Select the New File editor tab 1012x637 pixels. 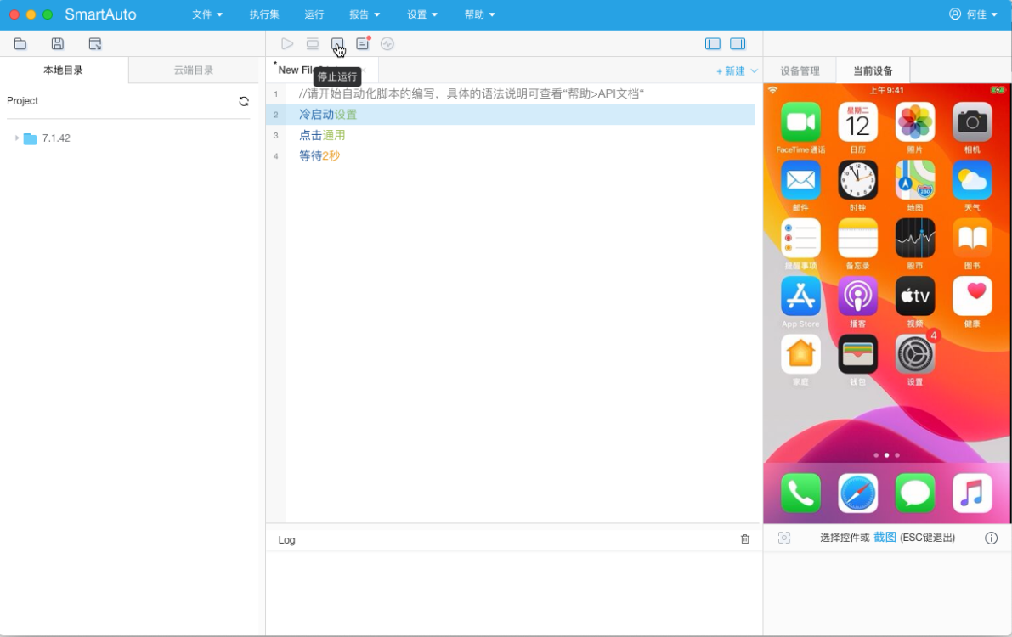pyautogui.click(x=321, y=70)
